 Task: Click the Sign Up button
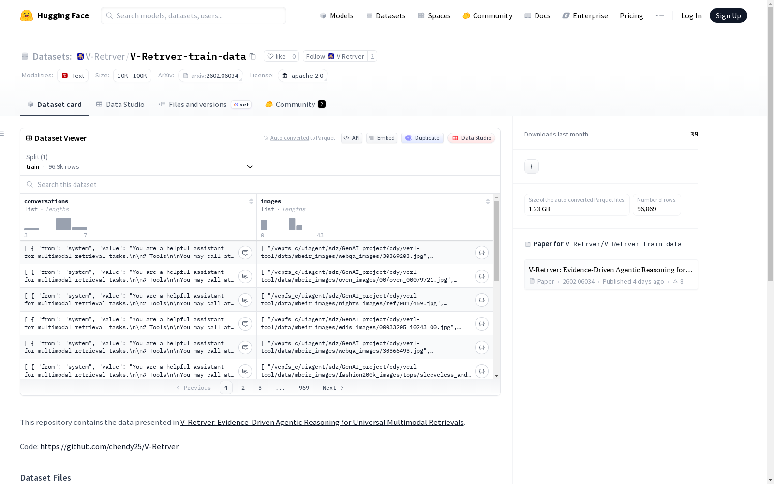[x=729, y=15]
